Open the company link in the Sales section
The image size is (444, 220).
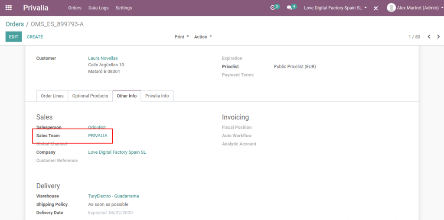tap(117, 152)
